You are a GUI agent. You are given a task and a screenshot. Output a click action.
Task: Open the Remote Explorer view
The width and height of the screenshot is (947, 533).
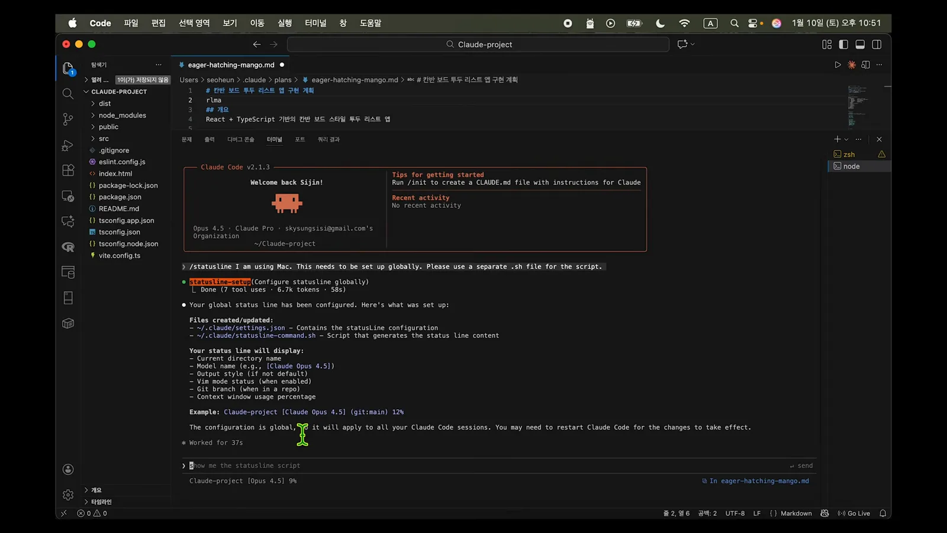pos(68,196)
